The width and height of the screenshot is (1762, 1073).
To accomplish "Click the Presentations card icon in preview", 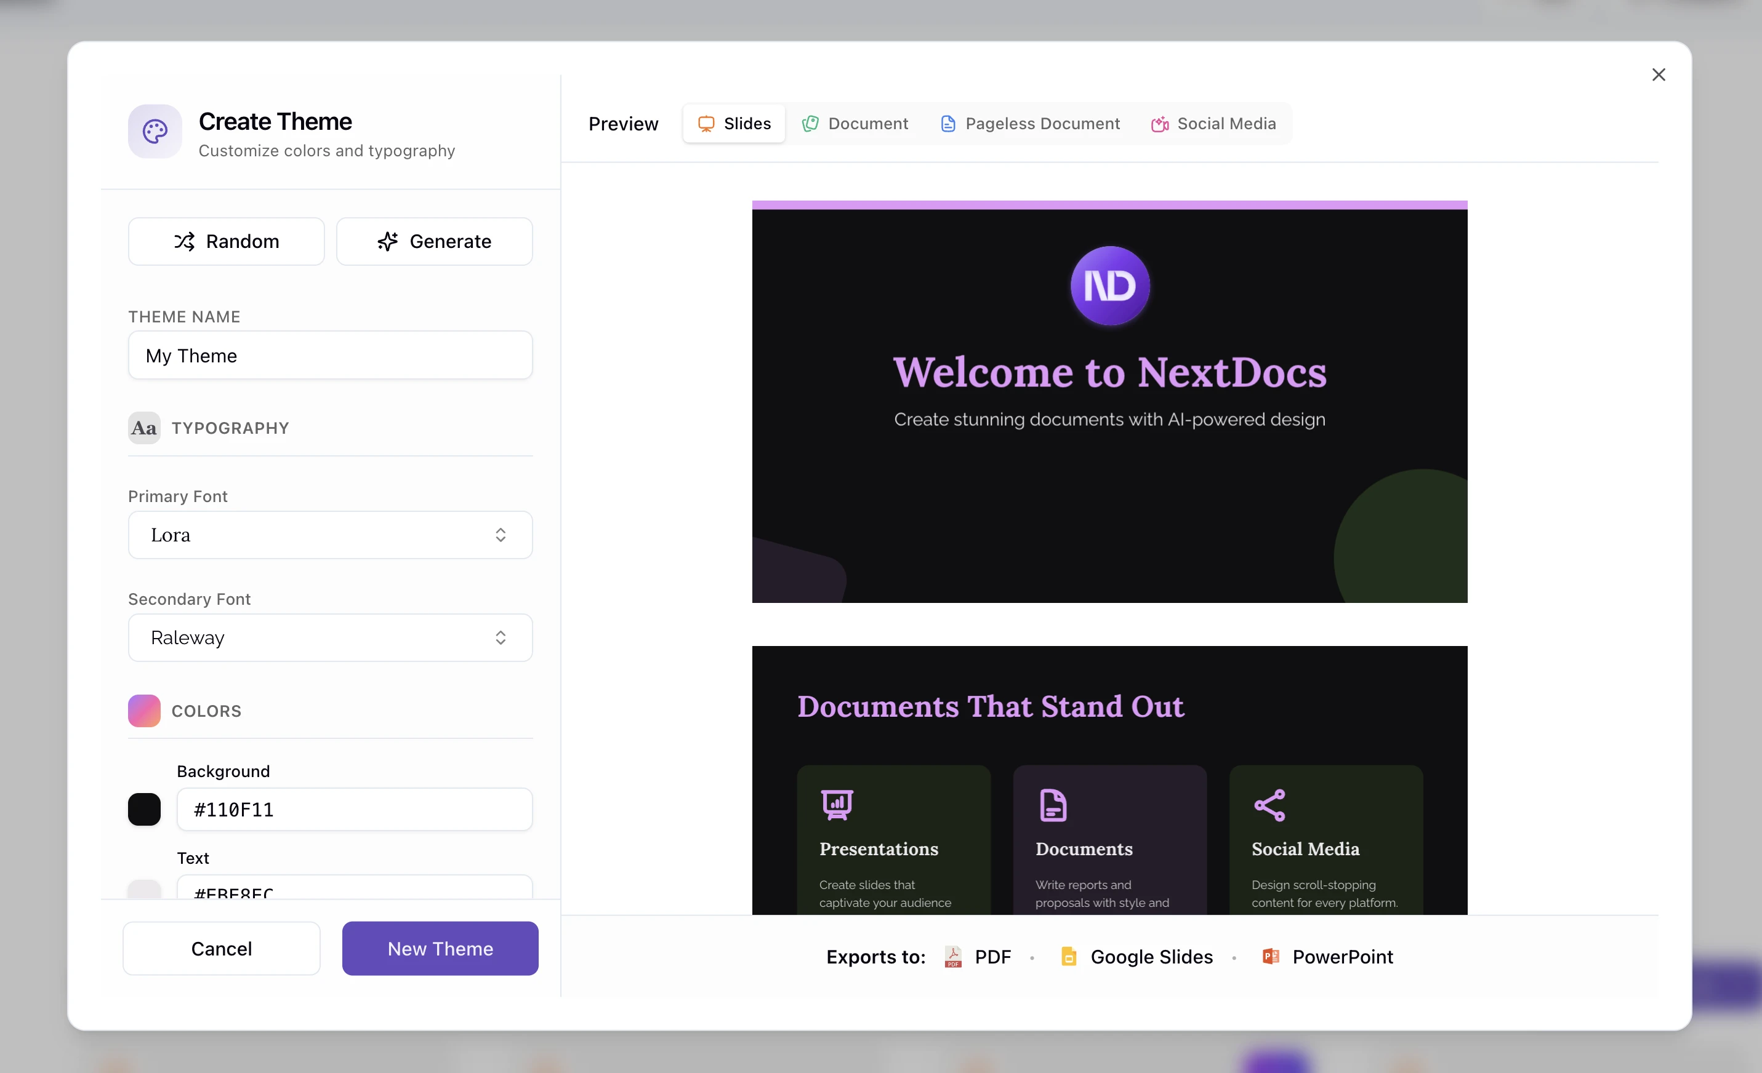I will (837, 805).
